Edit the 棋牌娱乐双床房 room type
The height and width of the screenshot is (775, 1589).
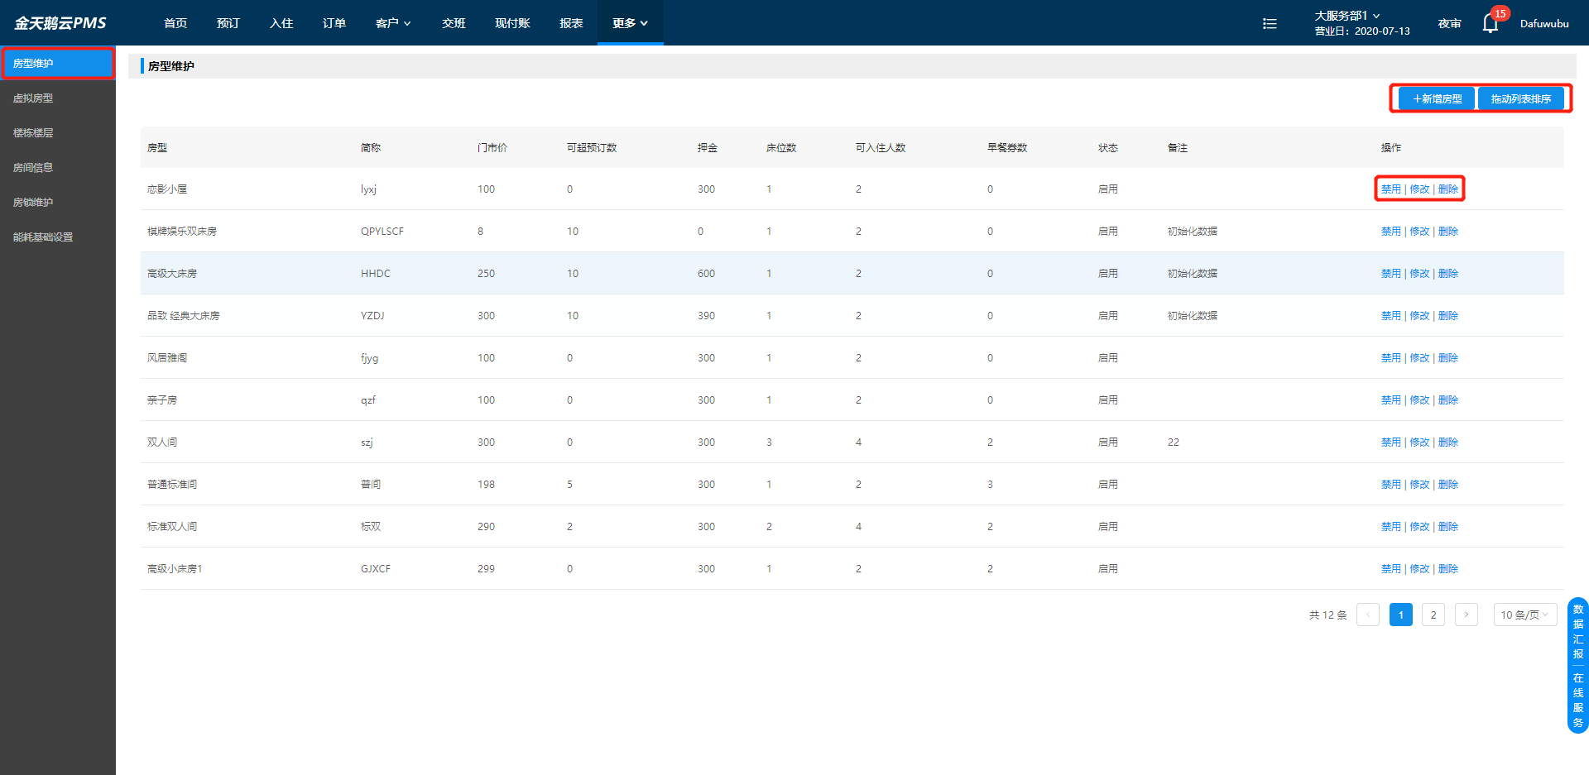[1419, 232]
